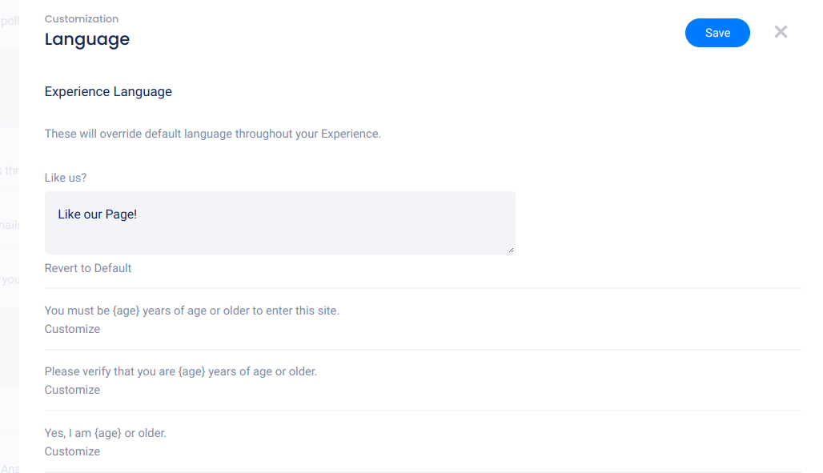Click the 'Please verify that you are' string
The image size is (823, 473).
click(x=181, y=371)
